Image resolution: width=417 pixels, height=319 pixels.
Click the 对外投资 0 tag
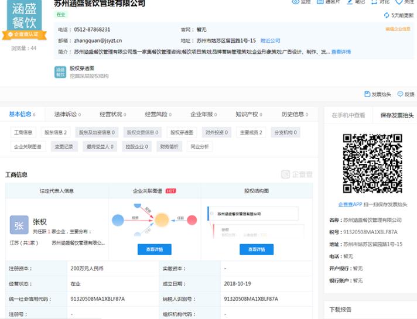pyautogui.click(x=217, y=132)
